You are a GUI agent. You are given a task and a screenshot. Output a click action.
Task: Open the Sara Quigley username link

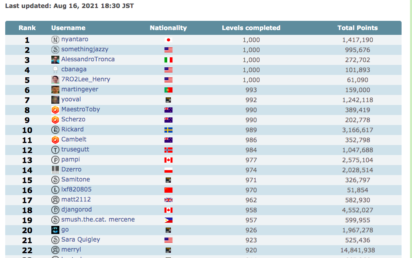click(80, 240)
